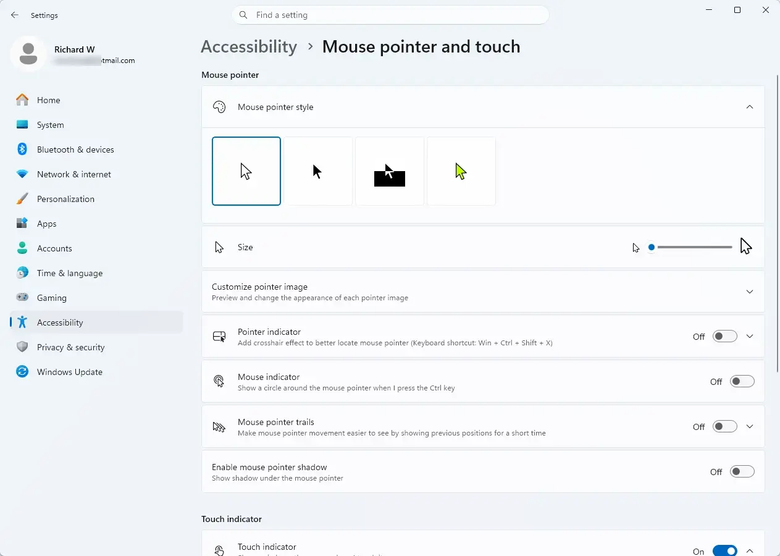780x556 pixels.
Task: Click the Pointer indicator crosshair icon
Action: point(219,337)
